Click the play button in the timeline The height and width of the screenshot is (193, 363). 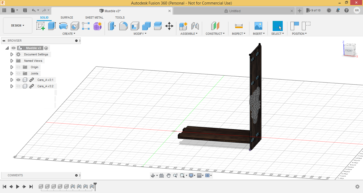[x=18, y=187]
